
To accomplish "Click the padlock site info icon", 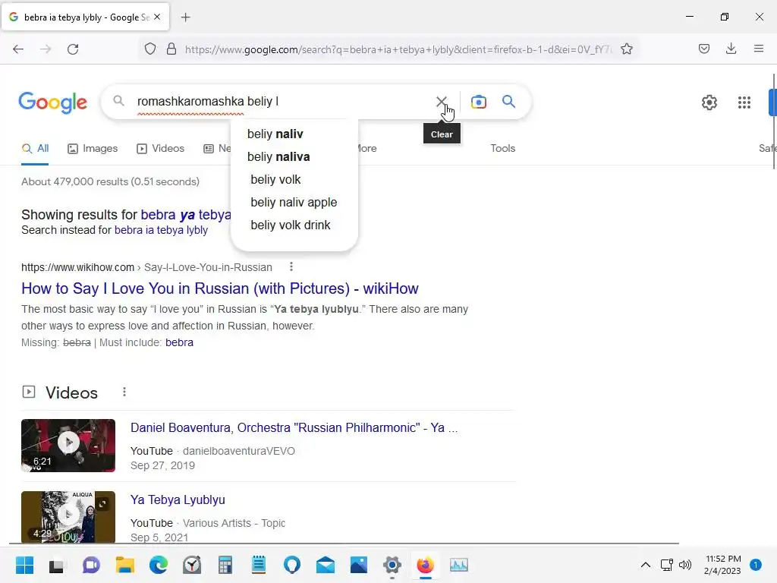I will (171, 49).
